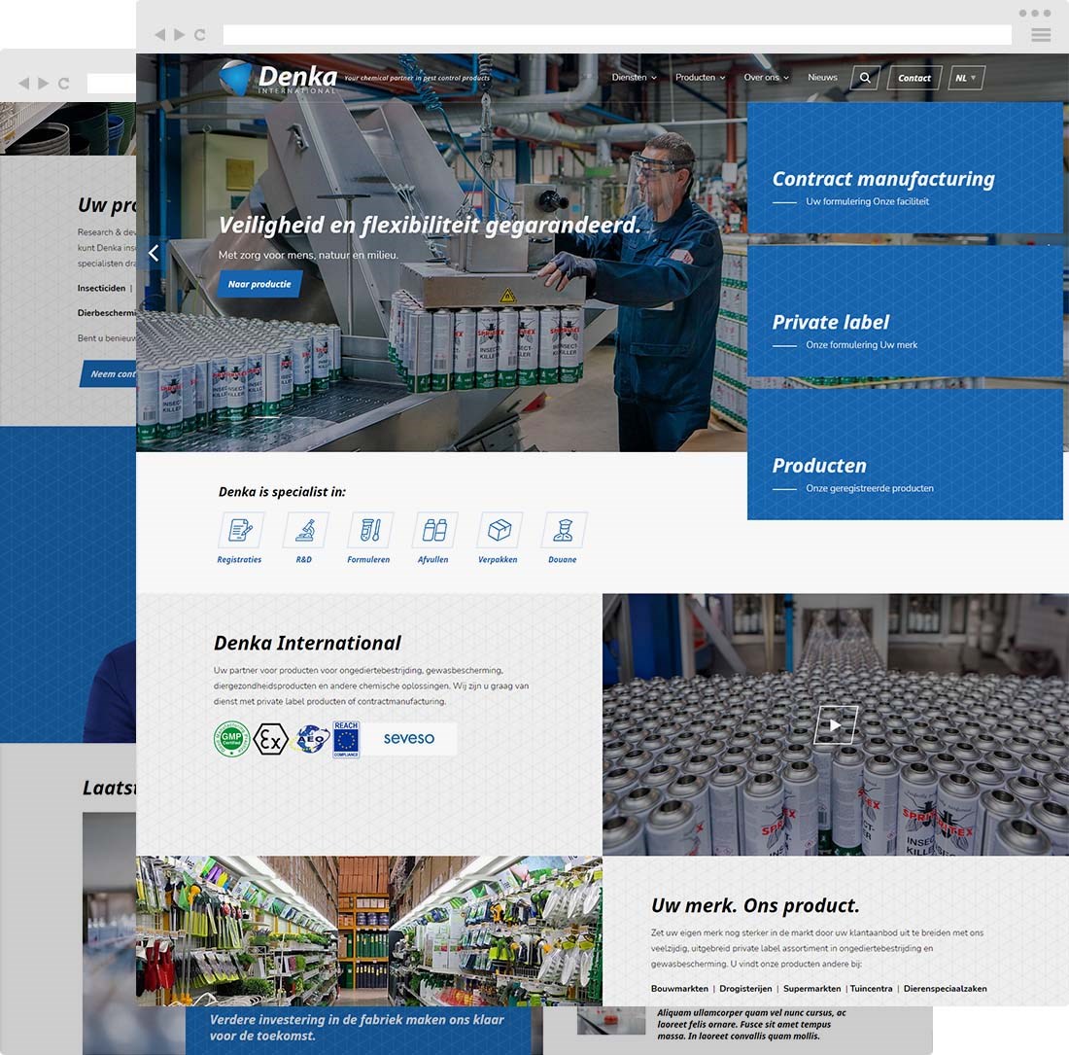Play the video over the spray cans image
Viewport: 1069px width, 1055px height.
[834, 723]
